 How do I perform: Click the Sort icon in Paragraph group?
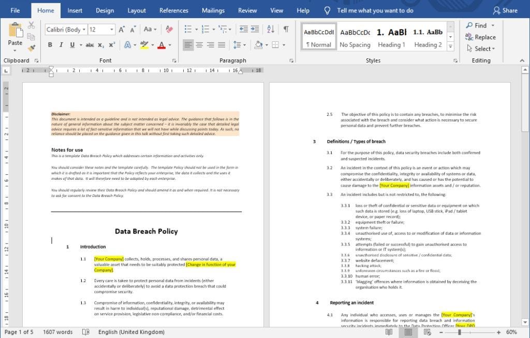pos(270,29)
